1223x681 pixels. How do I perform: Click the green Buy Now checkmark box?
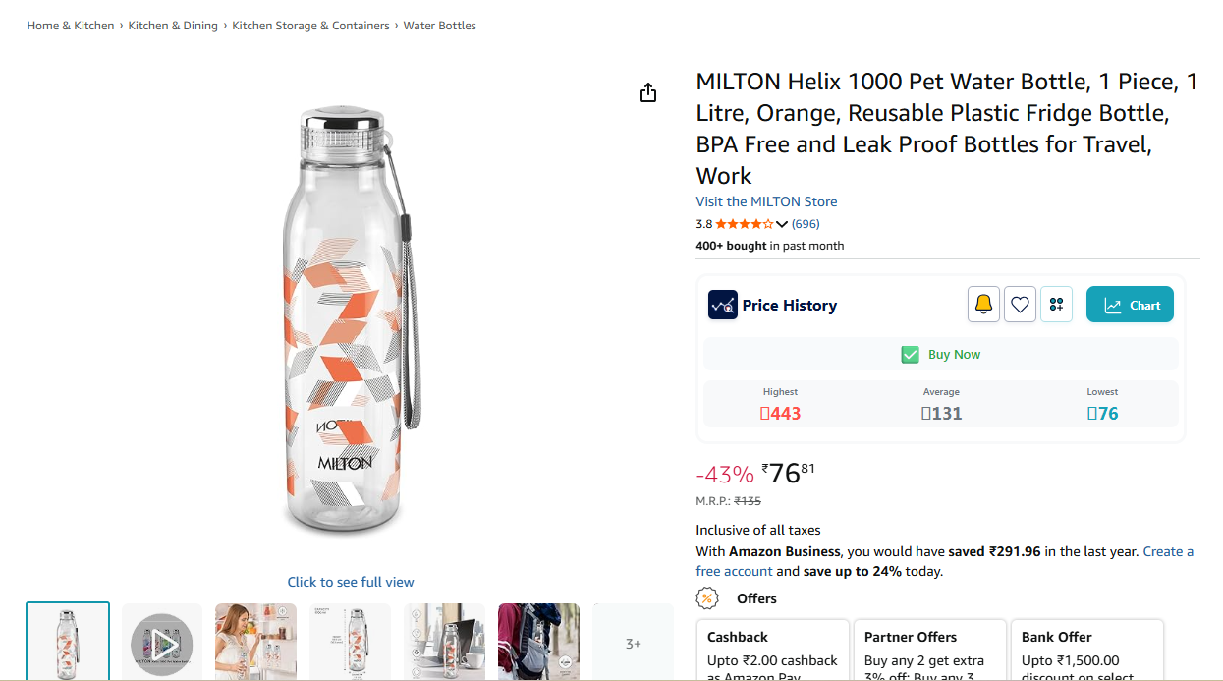point(911,355)
